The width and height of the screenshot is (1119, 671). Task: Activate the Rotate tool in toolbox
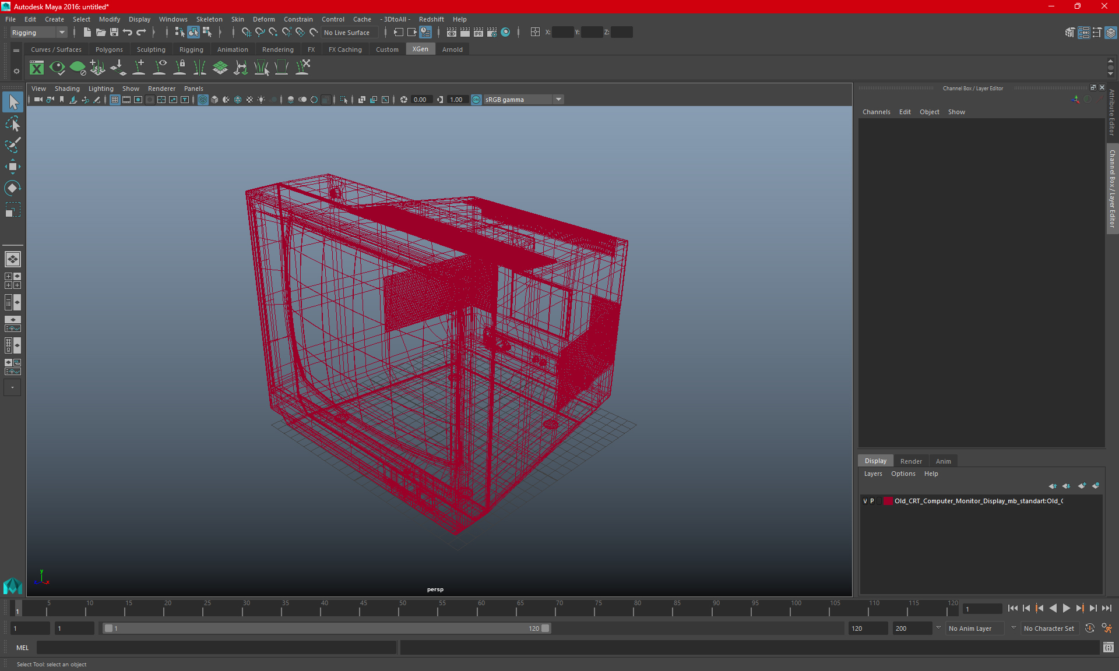13,188
